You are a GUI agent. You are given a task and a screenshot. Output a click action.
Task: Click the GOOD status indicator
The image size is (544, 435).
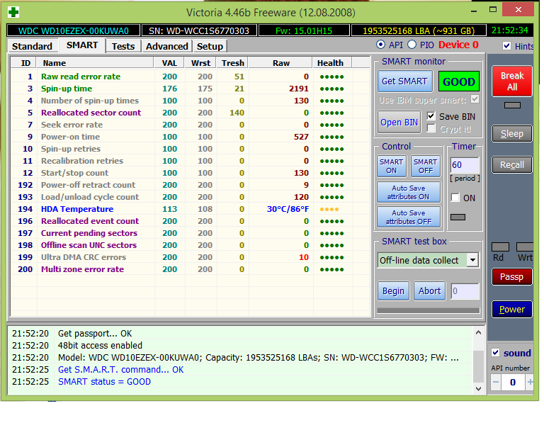[x=458, y=81]
